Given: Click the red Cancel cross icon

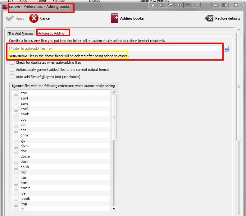Looking at the screenshot, I should point(34,18).
